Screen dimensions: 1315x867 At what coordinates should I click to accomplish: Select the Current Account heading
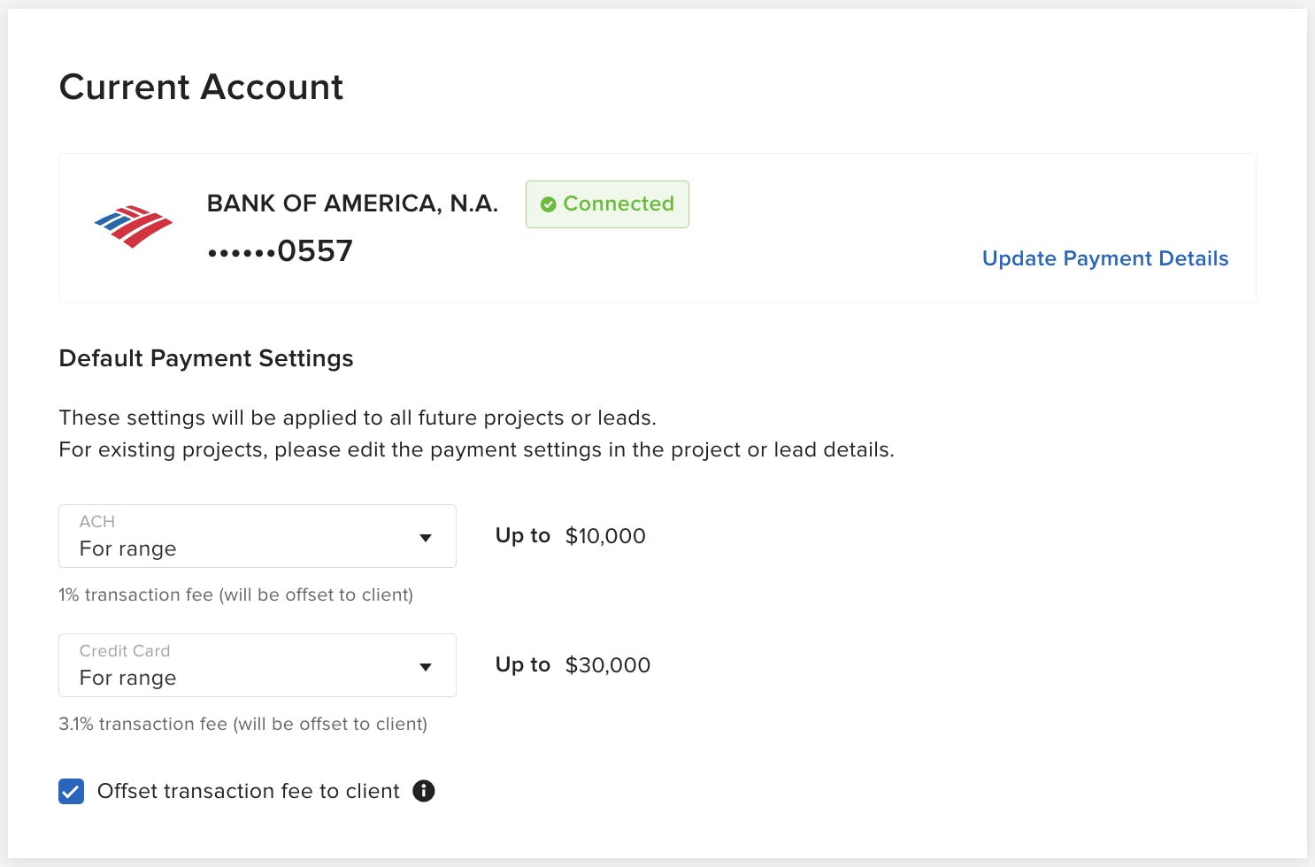coord(201,87)
